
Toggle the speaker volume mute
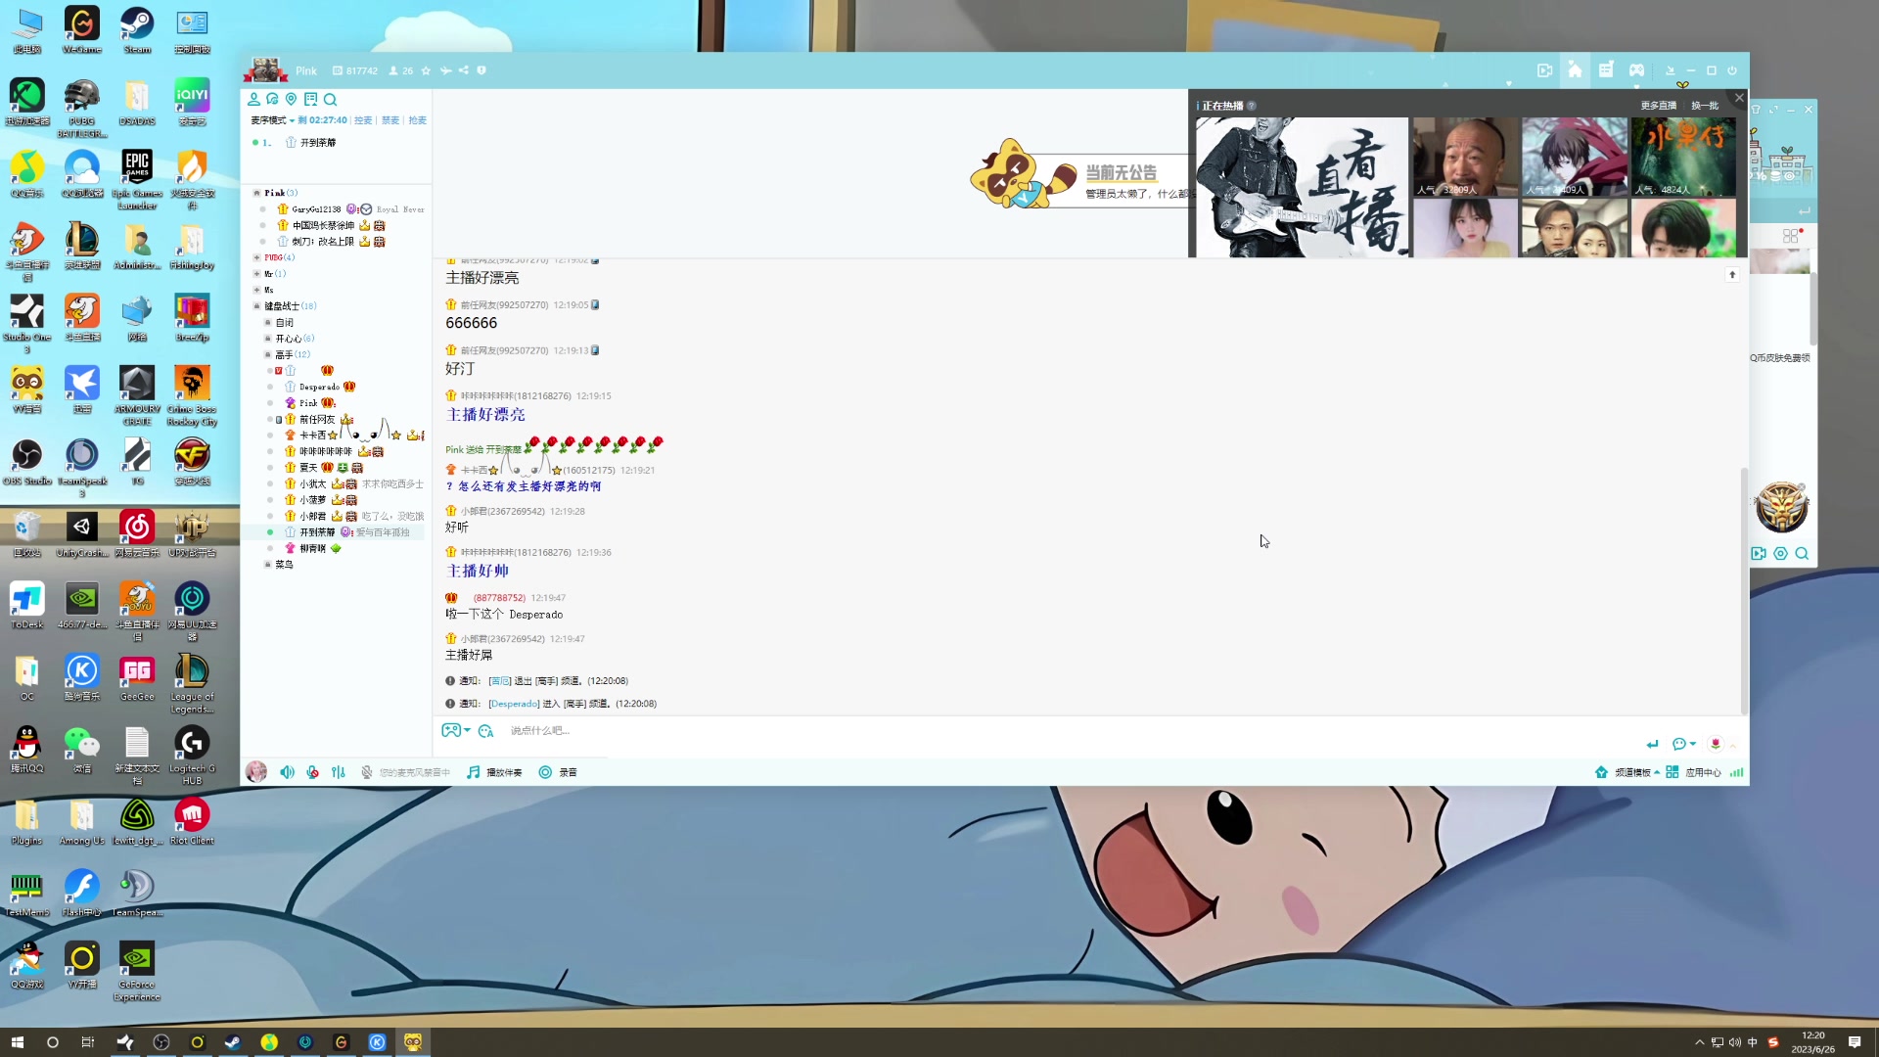coord(287,772)
